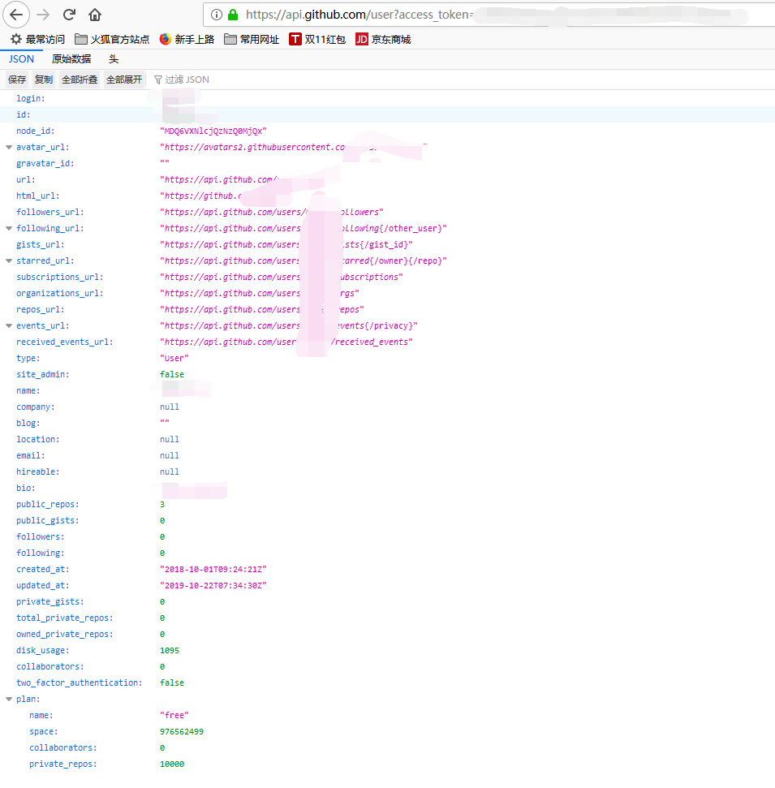775x788 pixels.
Task: Click the email key
Action: [30, 455]
